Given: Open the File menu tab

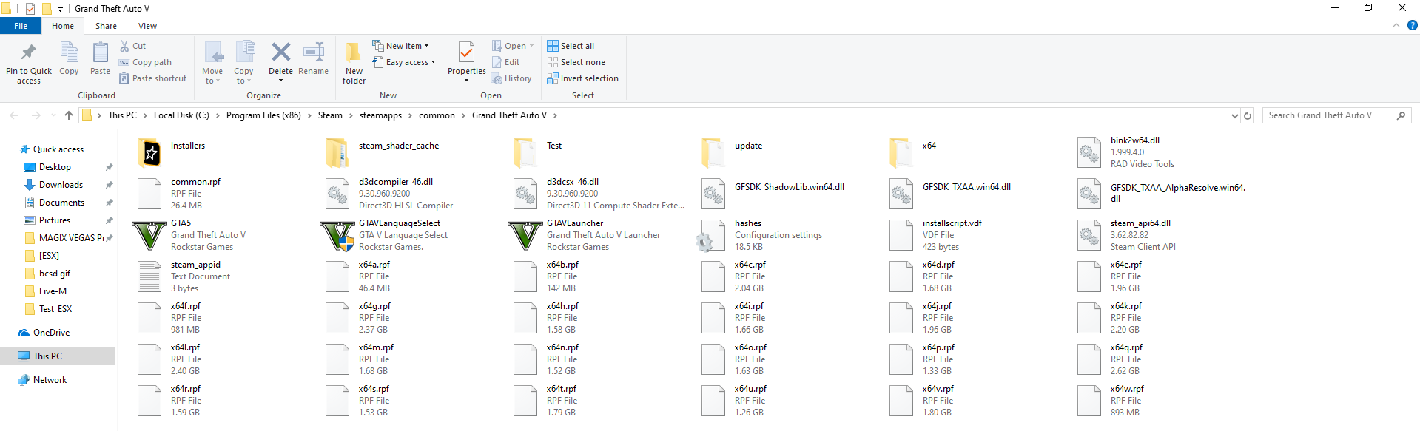Looking at the screenshot, I should pos(21,26).
